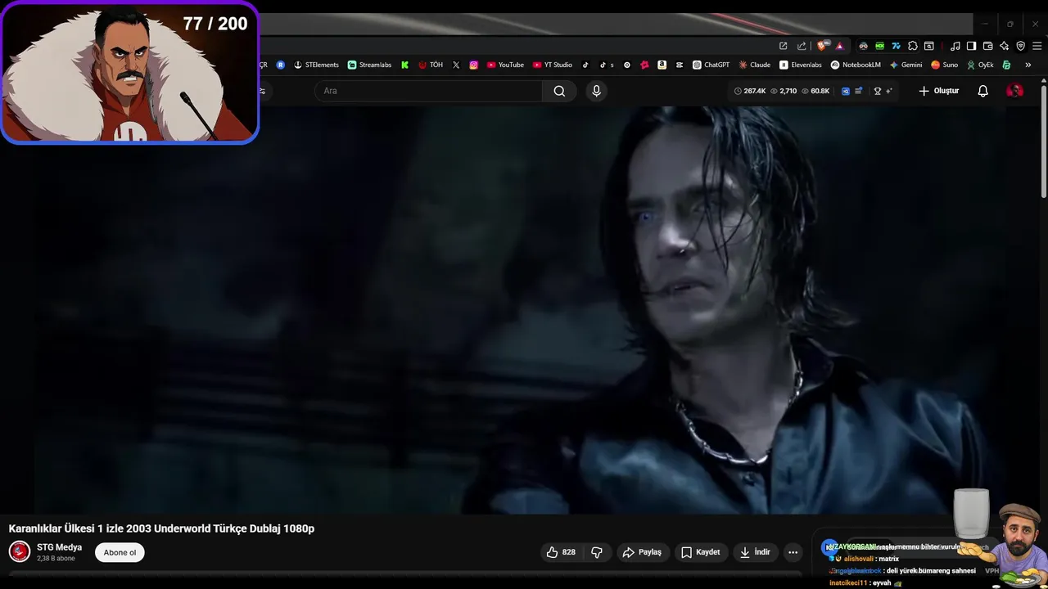The image size is (1048, 589).
Task: Click the 'deli yürek bumareng sahnesi' chat message
Action: click(902, 571)
